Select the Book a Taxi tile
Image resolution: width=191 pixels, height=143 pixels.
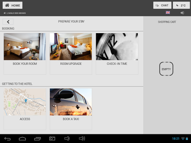point(71,109)
